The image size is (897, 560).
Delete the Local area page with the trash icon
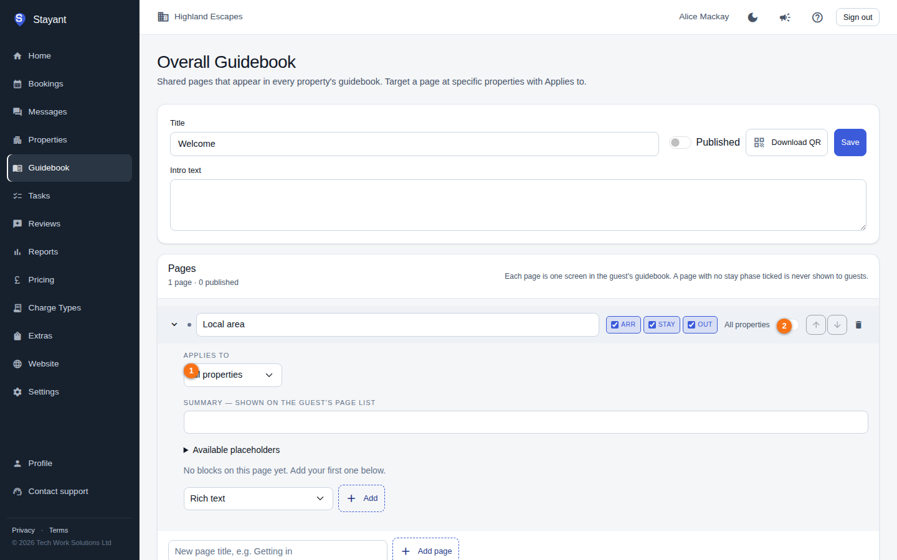click(858, 325)
